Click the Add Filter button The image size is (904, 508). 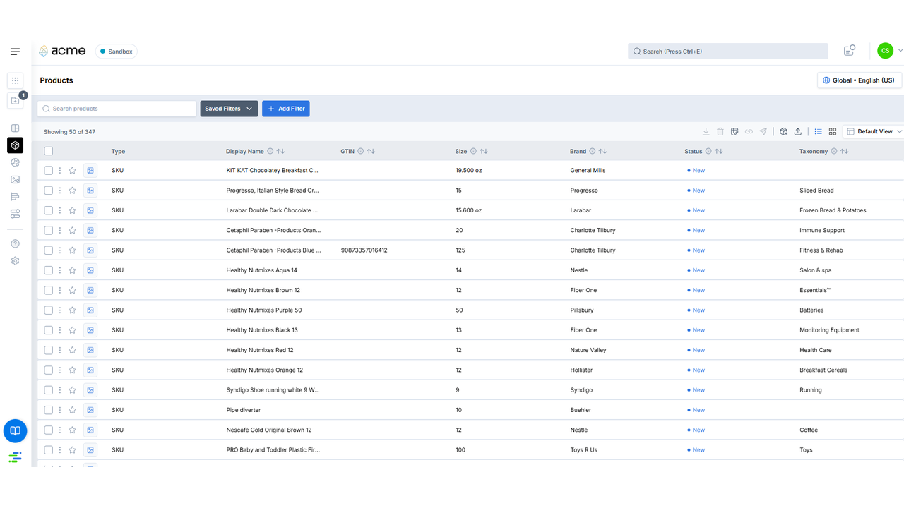pos(286,109)
